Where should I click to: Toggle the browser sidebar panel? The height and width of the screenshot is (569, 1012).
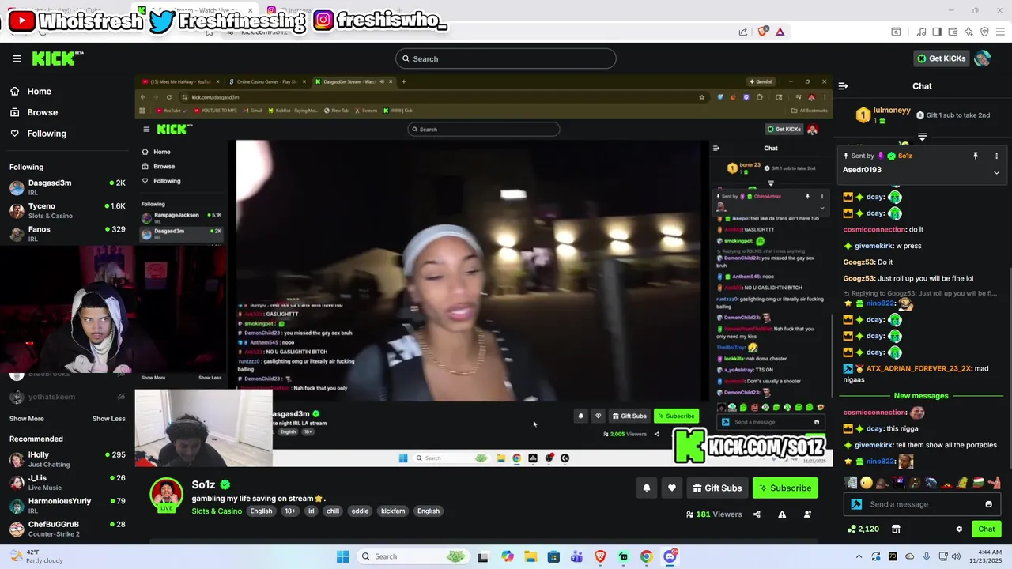coord(937,32)
